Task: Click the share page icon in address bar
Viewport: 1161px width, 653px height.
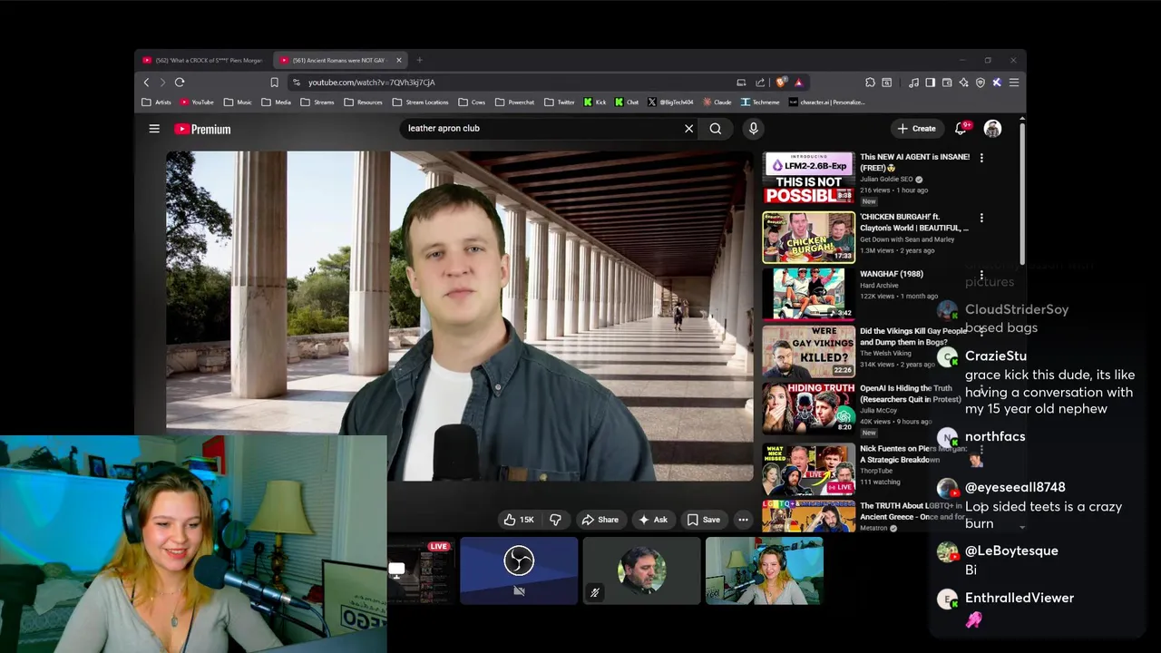Action: pos(760,83)
